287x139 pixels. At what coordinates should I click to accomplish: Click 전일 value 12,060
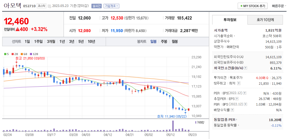click(84, 18)
